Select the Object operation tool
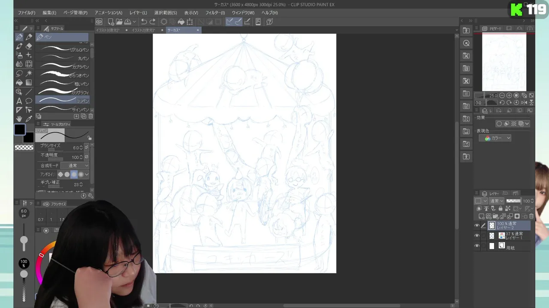 click(x=19, y=92)
